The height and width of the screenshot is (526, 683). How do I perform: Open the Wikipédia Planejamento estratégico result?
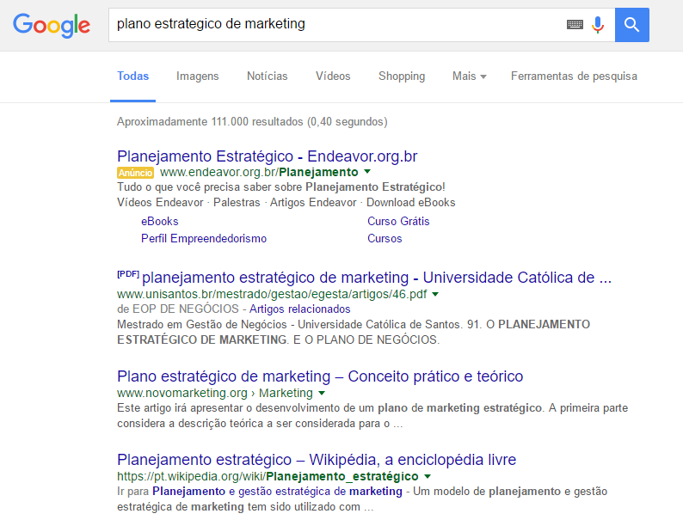pyautogui.click(x=317, y=460)
